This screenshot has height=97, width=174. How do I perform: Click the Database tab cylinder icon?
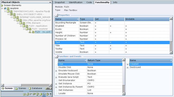pos(30,88)
